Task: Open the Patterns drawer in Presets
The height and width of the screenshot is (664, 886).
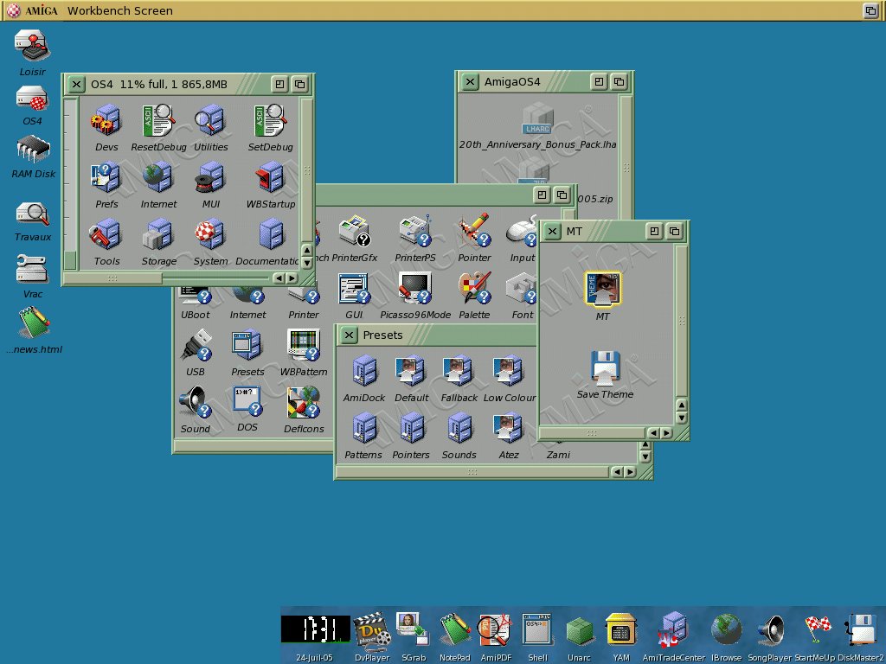Action: 364,429
